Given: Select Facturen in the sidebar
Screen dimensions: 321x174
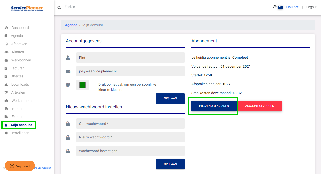Looking at the screenshot, I should pyautogui.click(x=17, y=68).
